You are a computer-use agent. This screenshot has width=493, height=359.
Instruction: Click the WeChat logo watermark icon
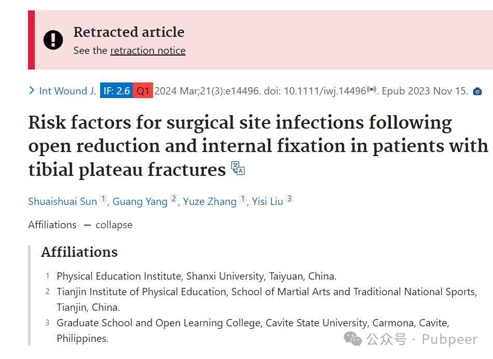(353, 339)
